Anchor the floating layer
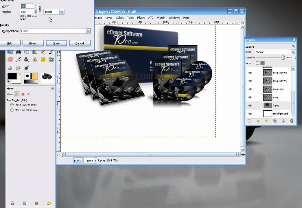The image size is (302, 208). (283, 121)
